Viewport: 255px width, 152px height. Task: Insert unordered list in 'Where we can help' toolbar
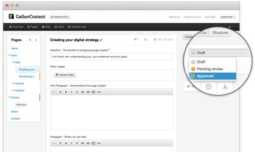point(83,143)
